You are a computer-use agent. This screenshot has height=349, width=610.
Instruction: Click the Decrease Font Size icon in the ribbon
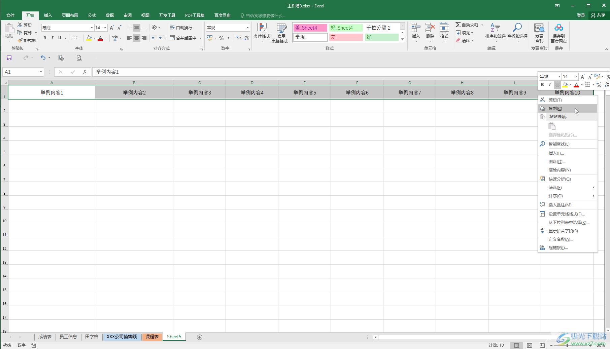click(x=119, y=28)
